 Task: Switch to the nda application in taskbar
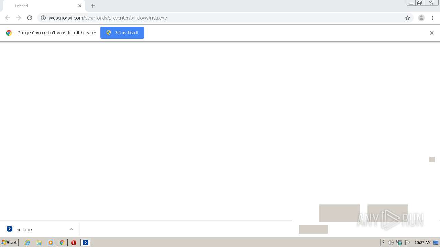(86, 243)
